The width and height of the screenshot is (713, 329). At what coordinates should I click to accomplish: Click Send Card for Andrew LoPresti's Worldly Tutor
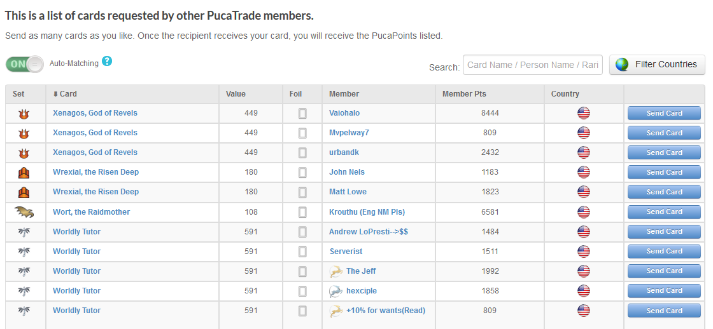tap(664, 232)
